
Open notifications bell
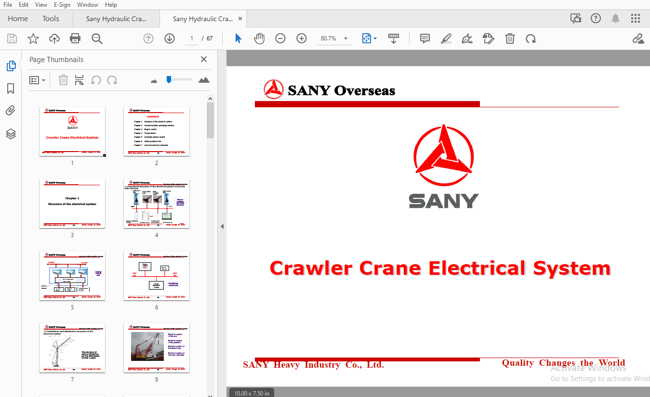616,19
